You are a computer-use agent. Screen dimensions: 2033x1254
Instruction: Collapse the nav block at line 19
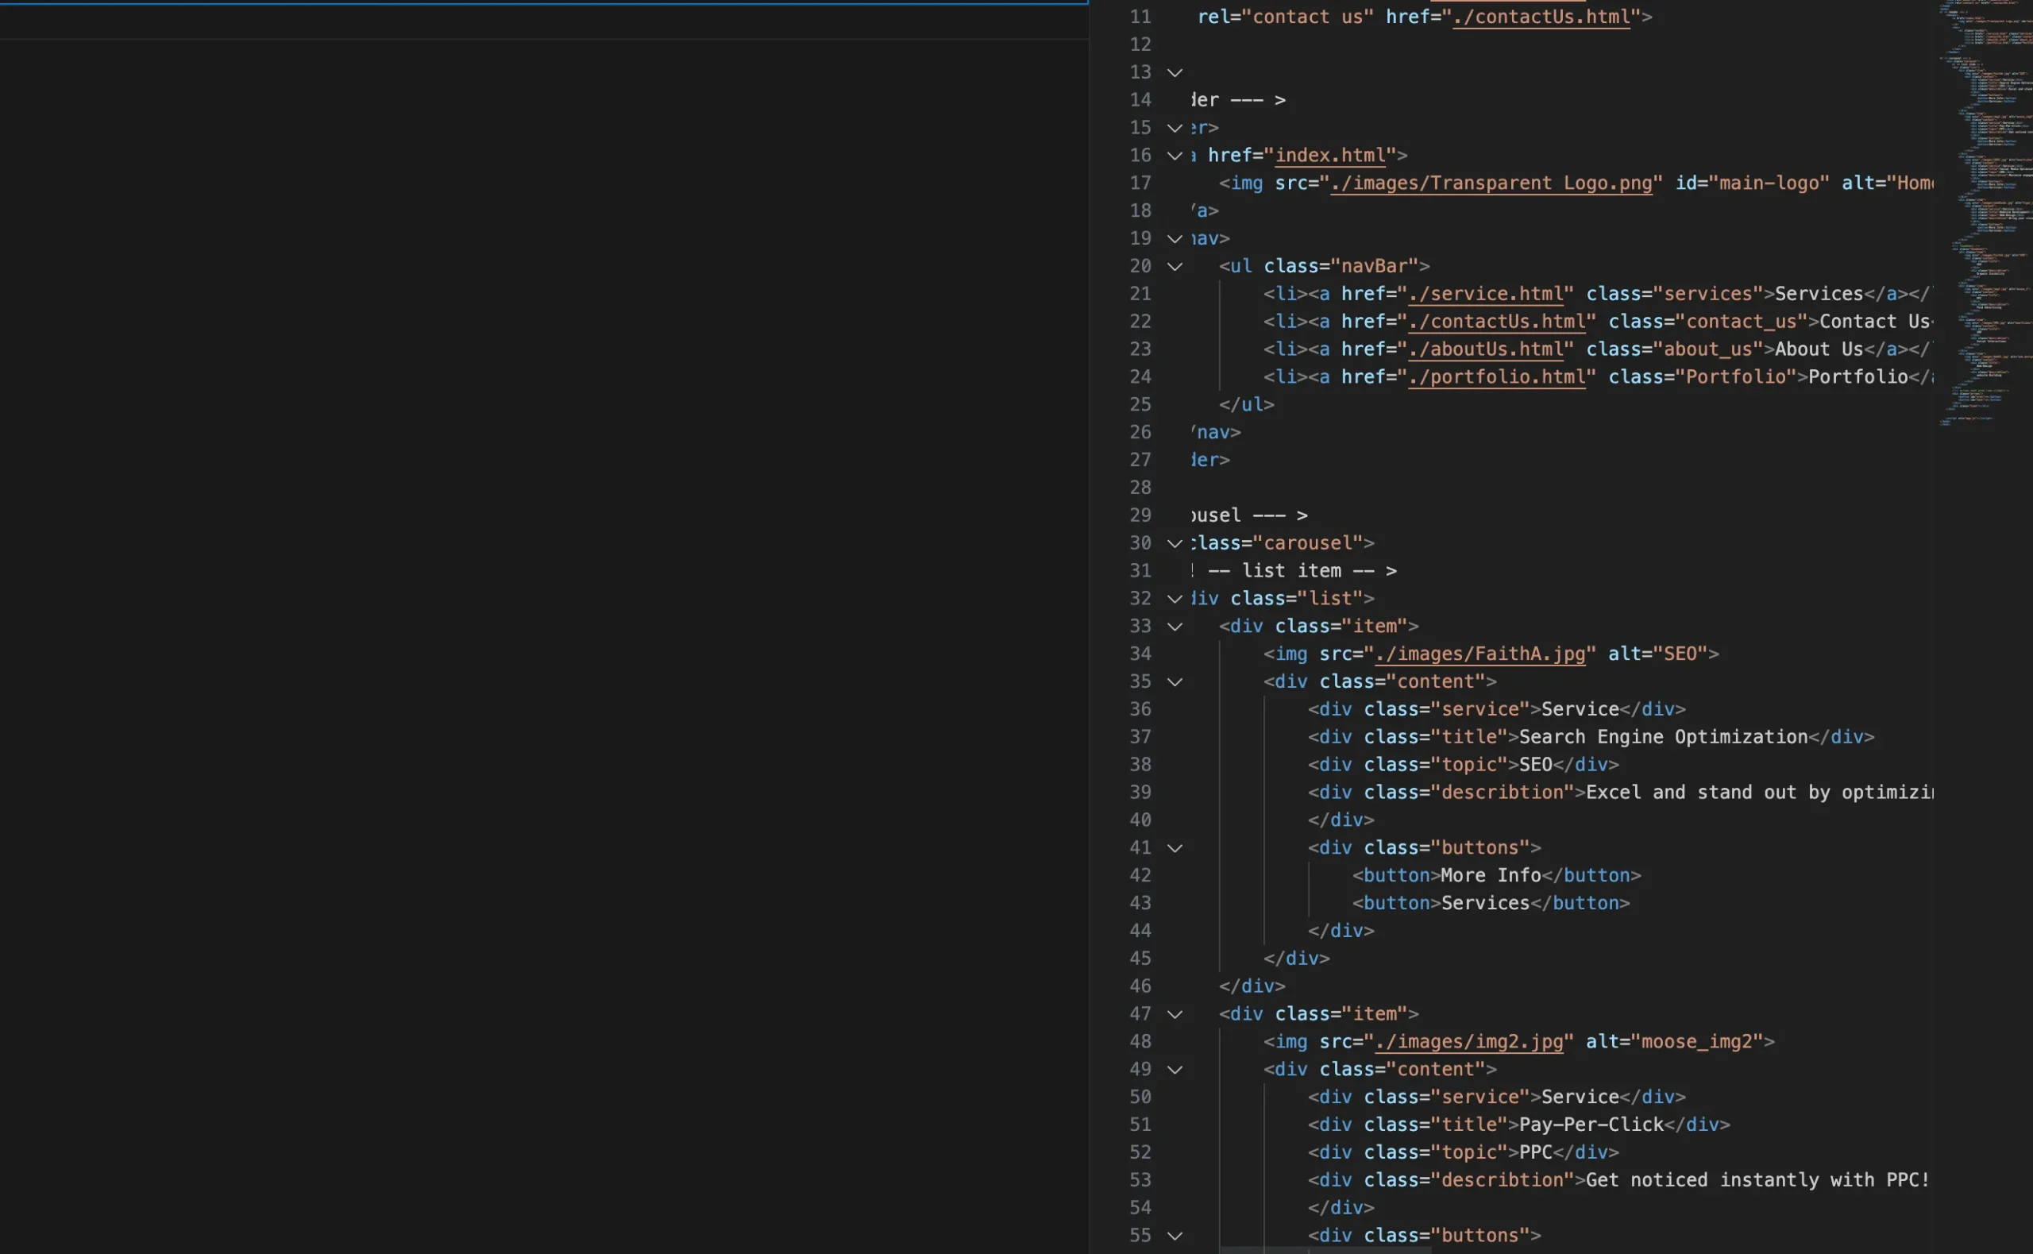point(1175,239)
